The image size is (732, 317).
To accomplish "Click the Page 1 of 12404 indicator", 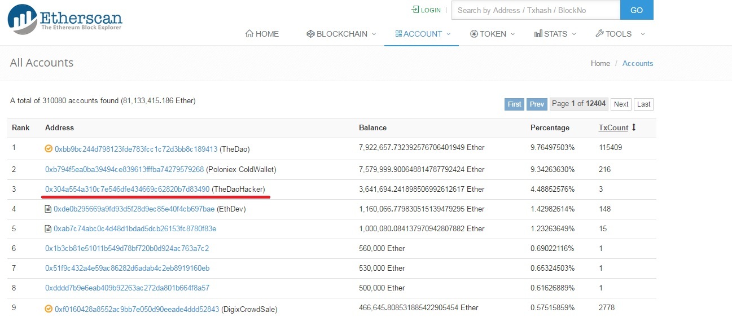I will [578, 104].
